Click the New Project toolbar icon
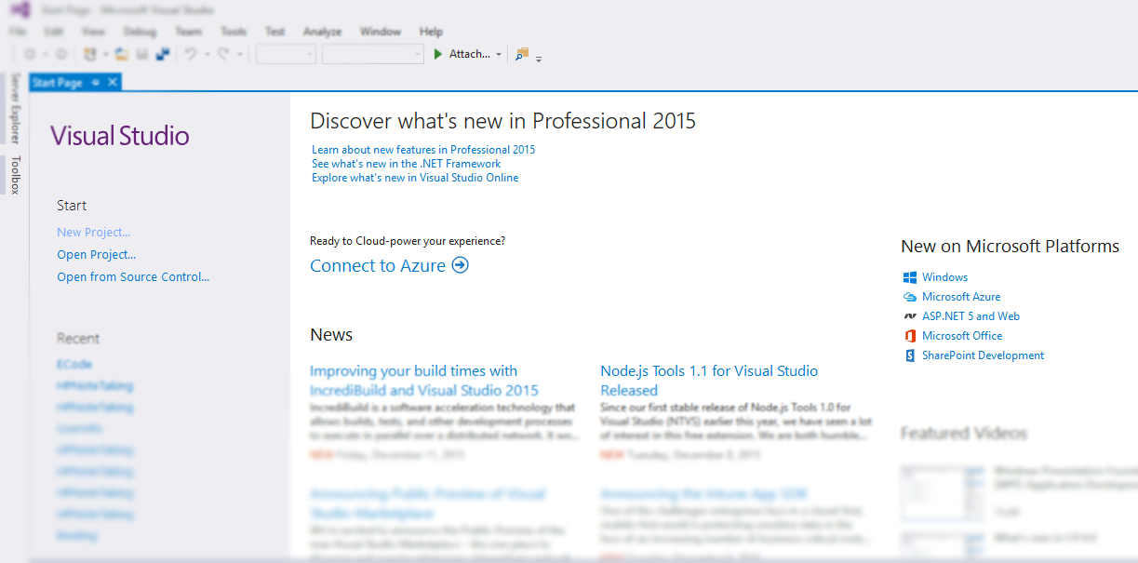This screenshot has width=1138, height=563. [90, 55]
